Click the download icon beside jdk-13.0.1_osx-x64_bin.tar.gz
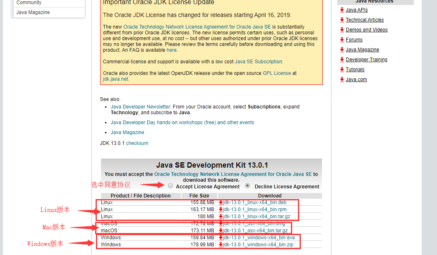 (x=221, y=231)
